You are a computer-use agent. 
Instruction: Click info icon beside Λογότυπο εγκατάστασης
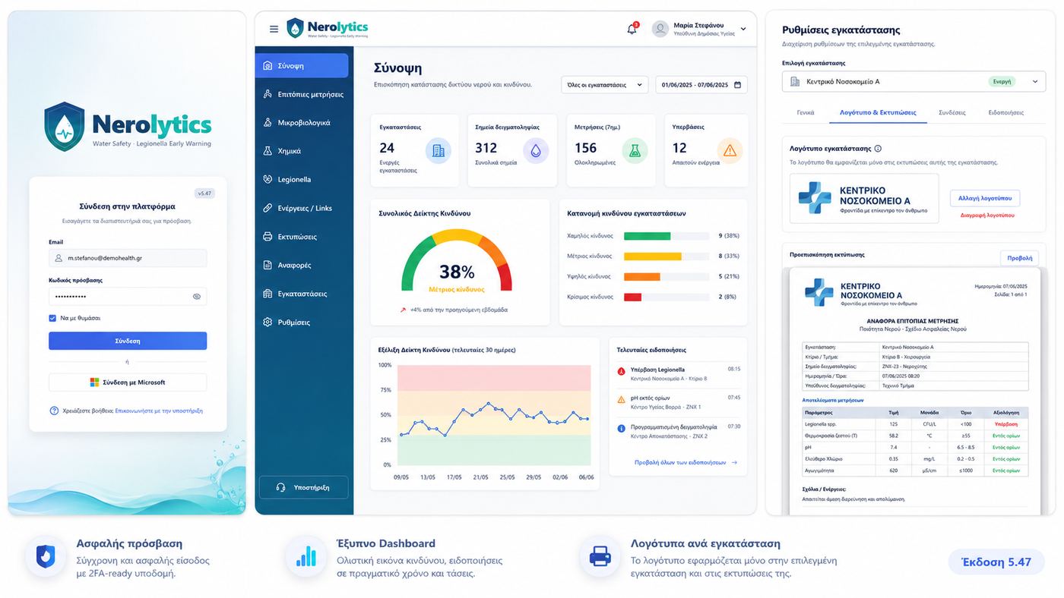point(878,149)
